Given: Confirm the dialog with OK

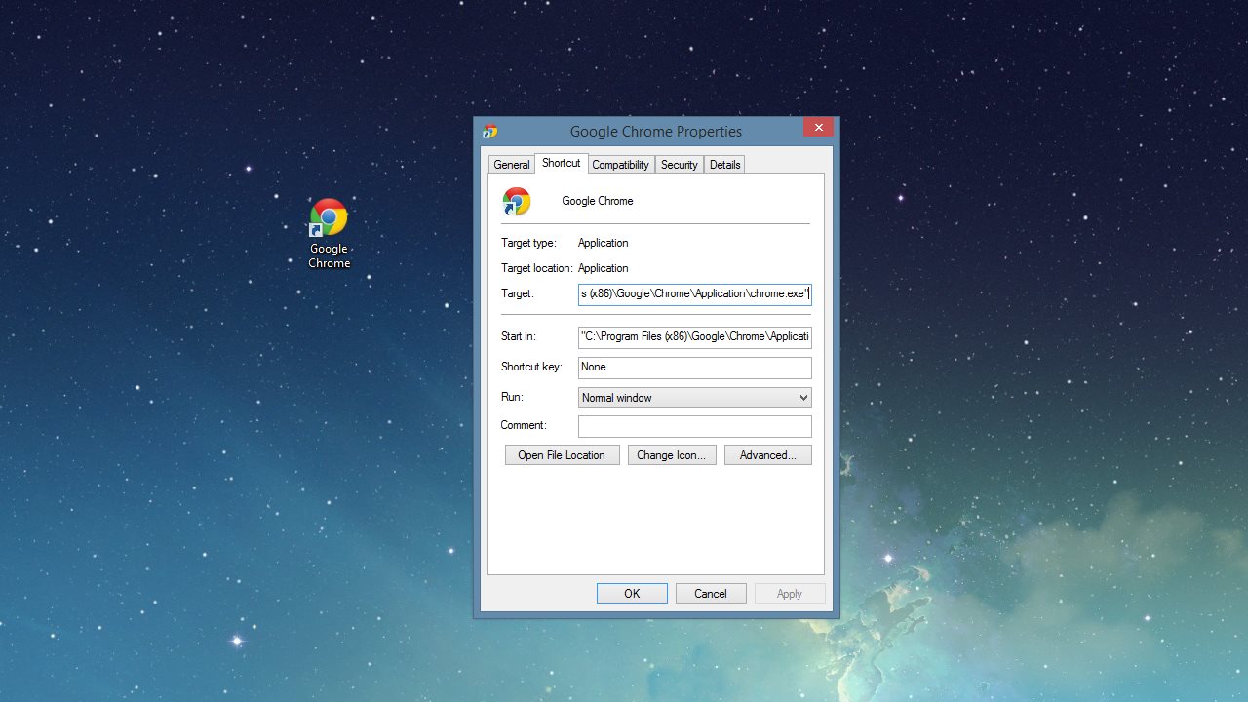Looking at the screenshot, I should [632, 594].
